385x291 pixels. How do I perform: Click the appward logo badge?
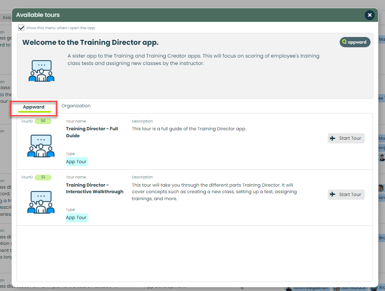[355, 42]
